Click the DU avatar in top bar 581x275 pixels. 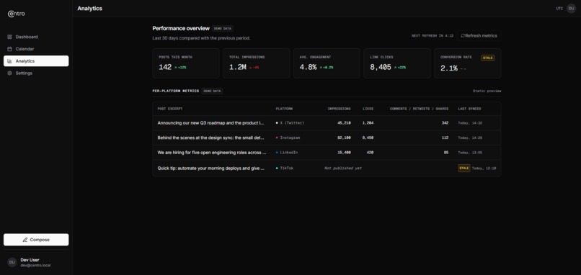click(x=571, y=9)
